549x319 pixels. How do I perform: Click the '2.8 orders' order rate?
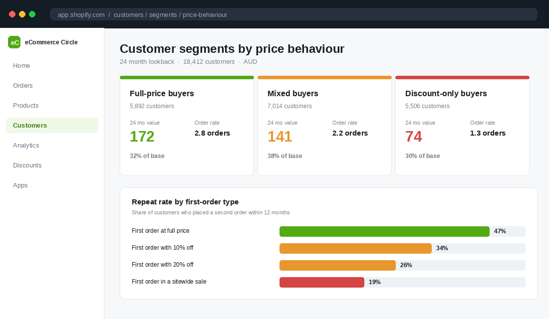click(x=212, y=133)
